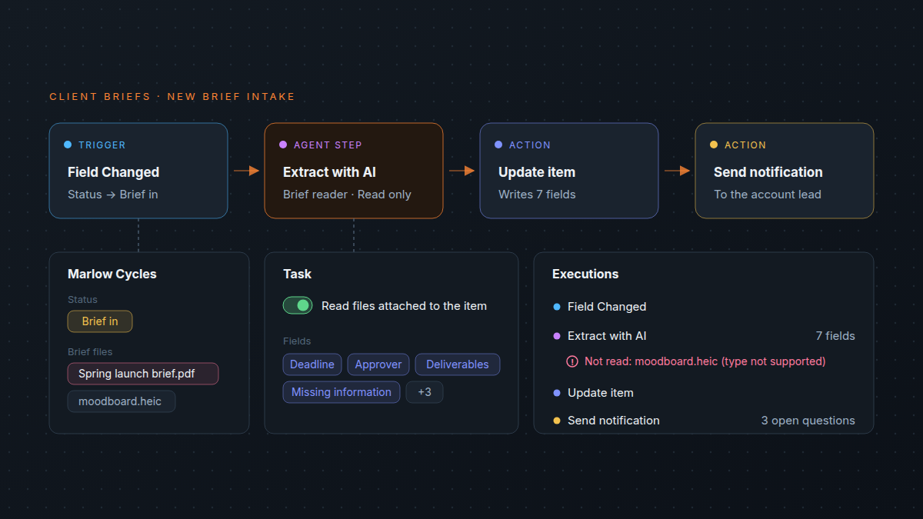
Task: Click the blue dot beside Executions Field Changed
Action: coord(557,307)
